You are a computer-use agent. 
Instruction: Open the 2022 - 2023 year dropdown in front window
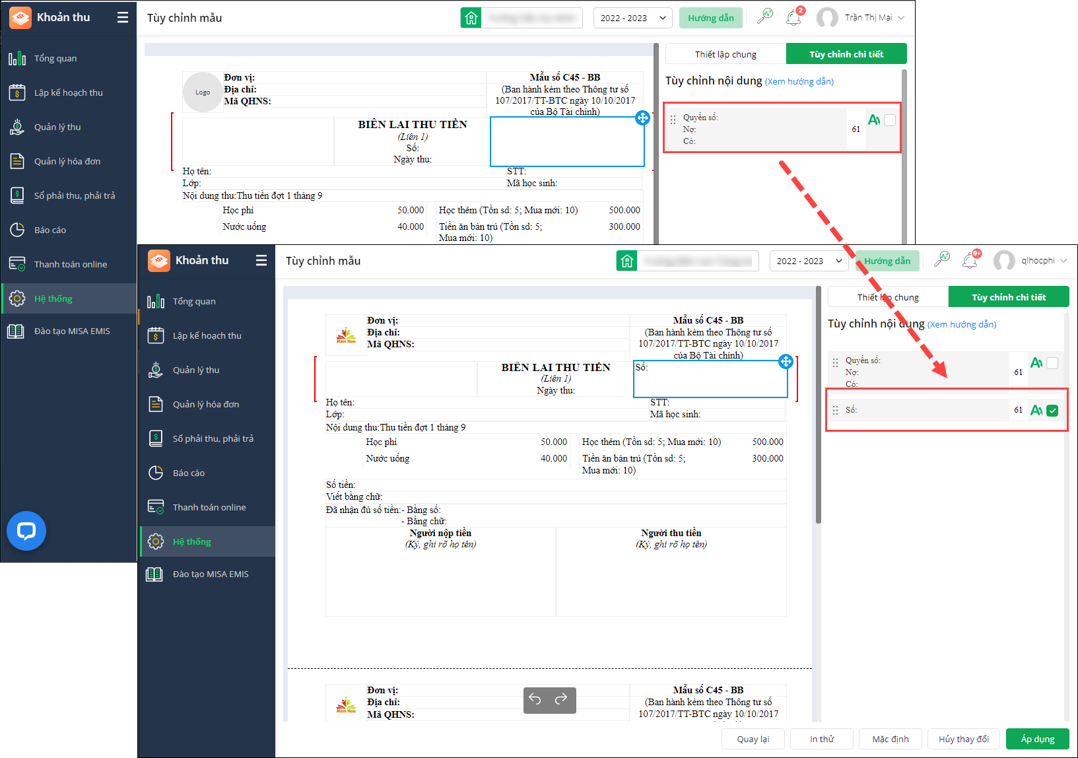click(809, 261)
